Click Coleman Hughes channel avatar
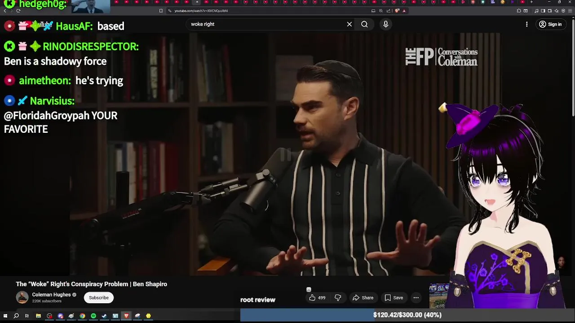 [x=22, y=297]
